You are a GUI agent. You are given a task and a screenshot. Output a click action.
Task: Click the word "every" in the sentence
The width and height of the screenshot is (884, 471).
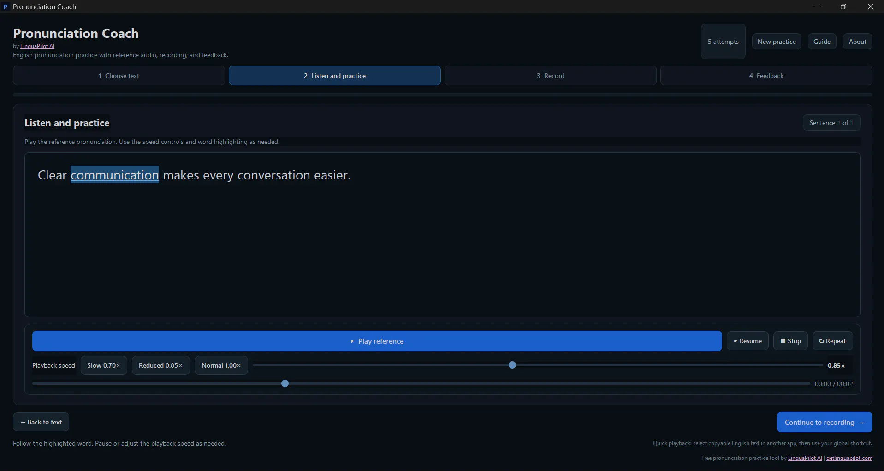tap(218, 176)
